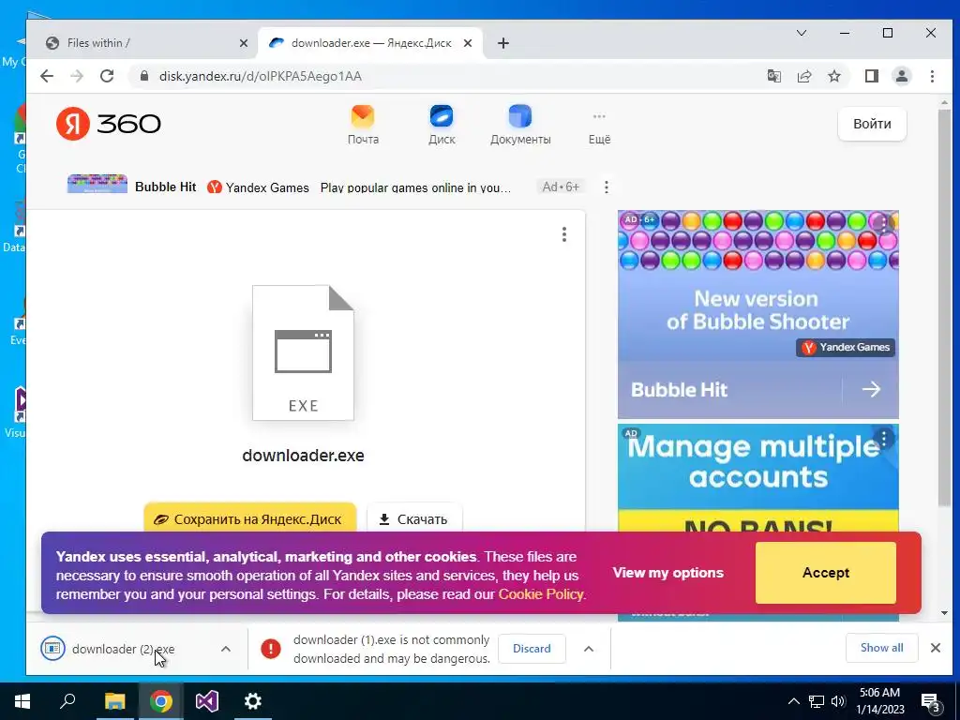
Task: Click the dangerous download warning icon
Action: point(271,649)
